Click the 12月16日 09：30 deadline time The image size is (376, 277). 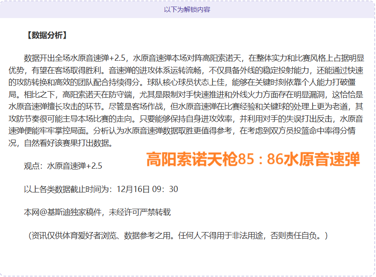click(x=147, y=189)
